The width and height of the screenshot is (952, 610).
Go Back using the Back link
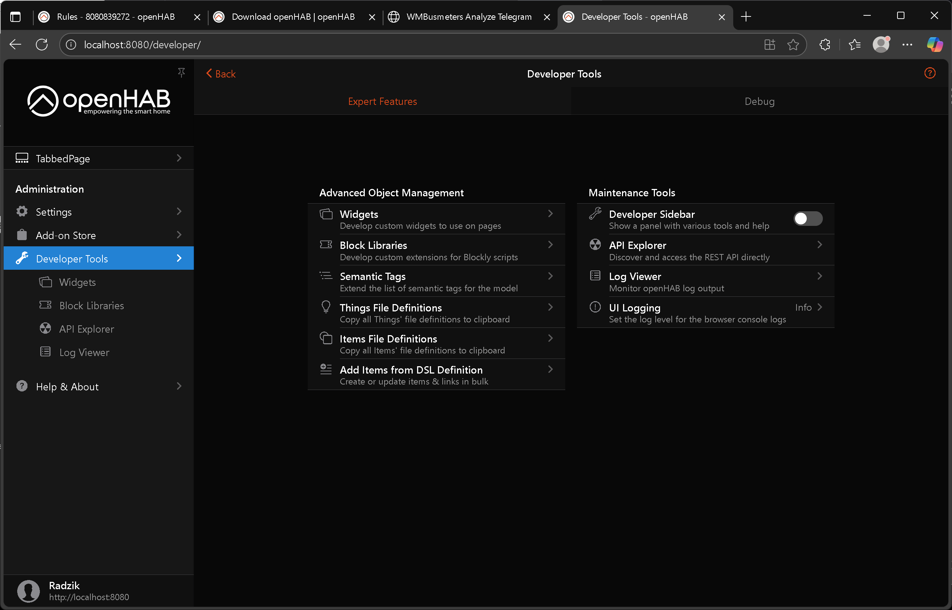tap(221, 74)
